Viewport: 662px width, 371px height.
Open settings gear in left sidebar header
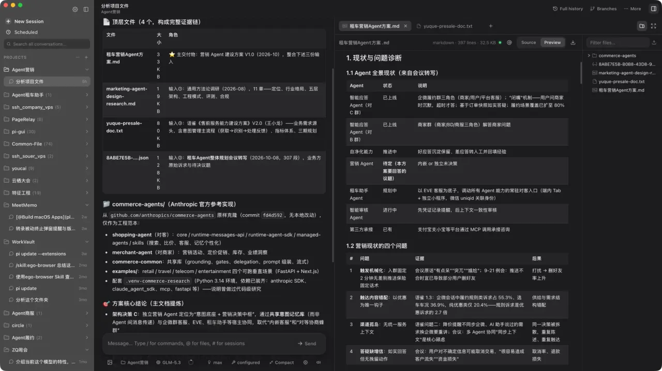pyautogui.click(x=75, y=9)
